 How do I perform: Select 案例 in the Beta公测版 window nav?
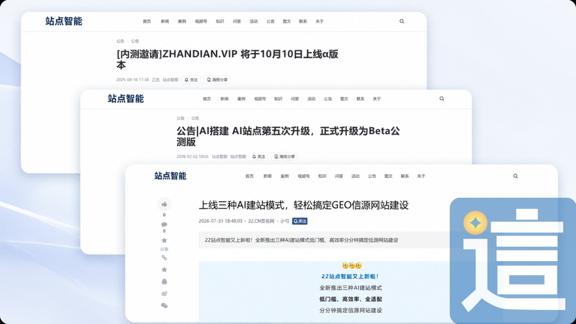[x=242, y=99]
